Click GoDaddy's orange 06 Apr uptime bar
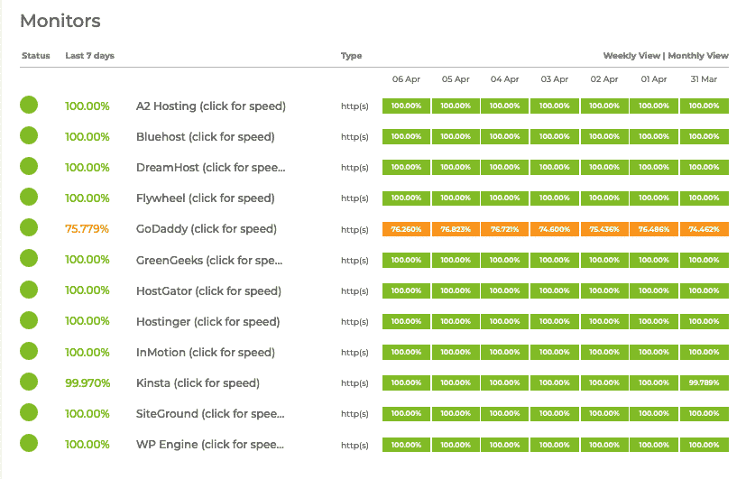The height and width of the screenshot is (479, 746). 406,229
